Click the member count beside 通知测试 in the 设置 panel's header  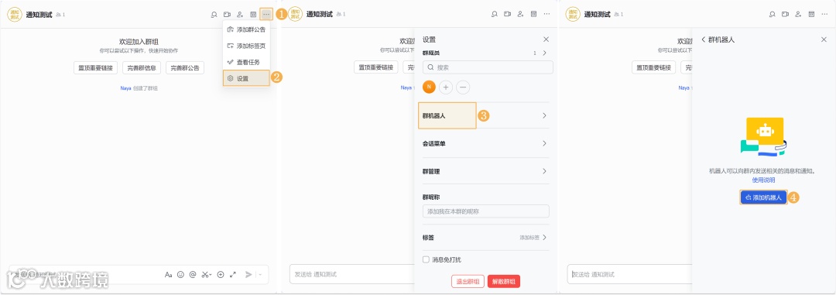point(341,15)
